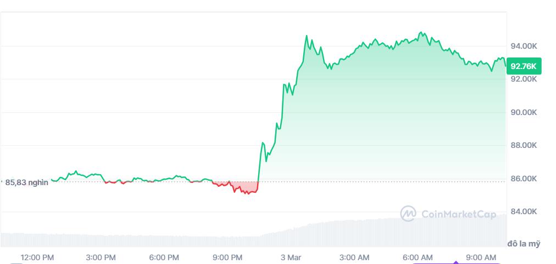556x264 pixels.
Task: Click the CoinMarketCap watermark text
Action: click(x=459, y=214)
